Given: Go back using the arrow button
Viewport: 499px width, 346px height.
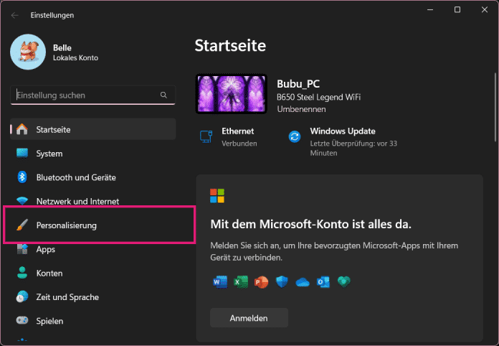Looking at the screenshot, I should tap(15, 15).
